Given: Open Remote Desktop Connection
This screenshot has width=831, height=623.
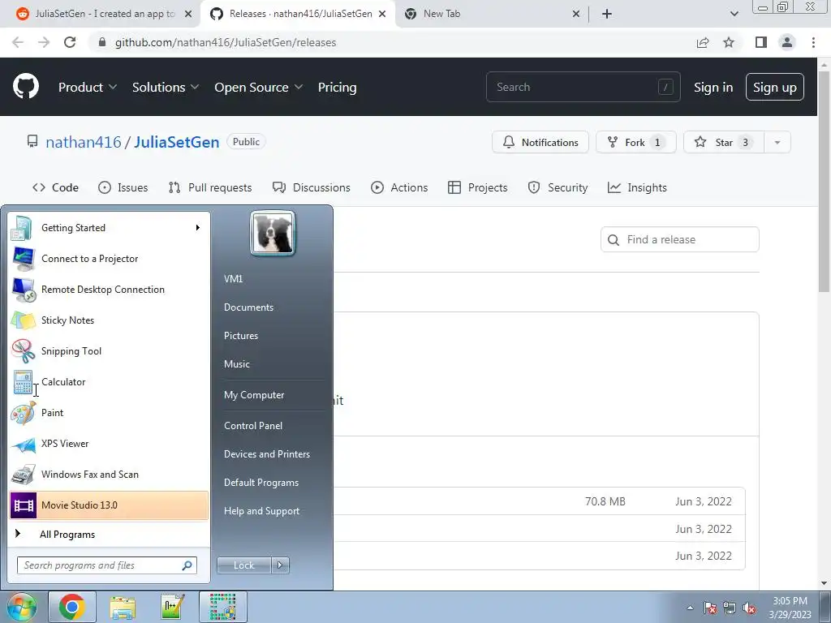Looking at the screenshot, I should (110, 290).
